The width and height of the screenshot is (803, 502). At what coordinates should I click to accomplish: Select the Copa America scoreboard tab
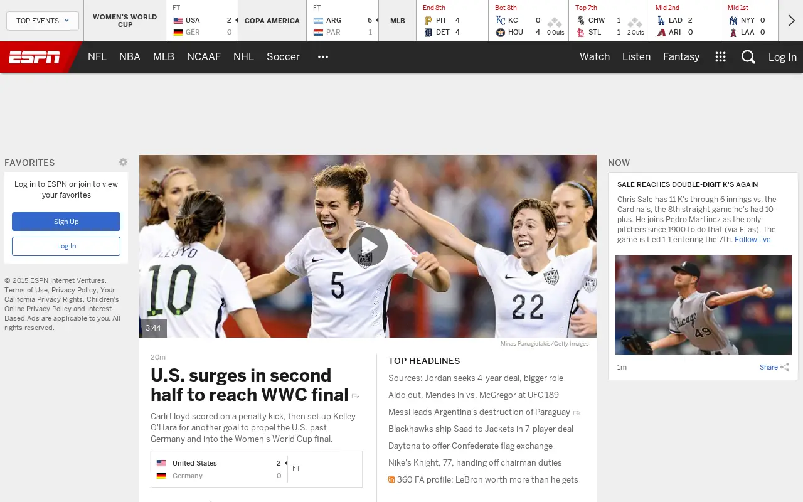(272, 21)
